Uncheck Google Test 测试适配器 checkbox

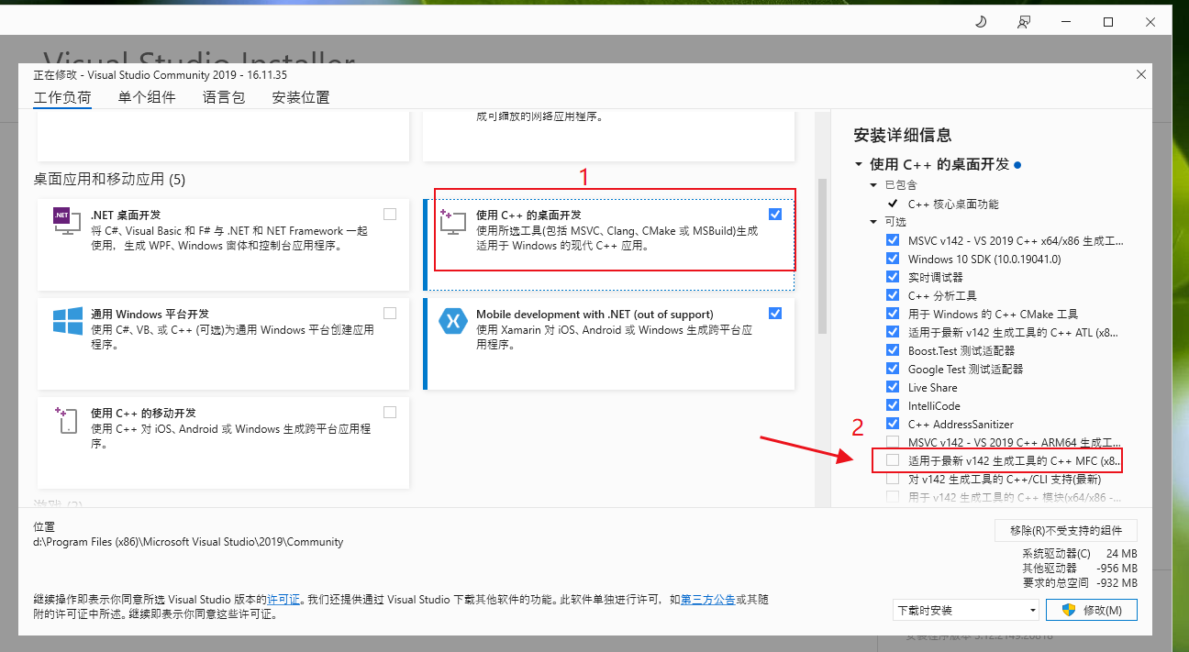893,369
